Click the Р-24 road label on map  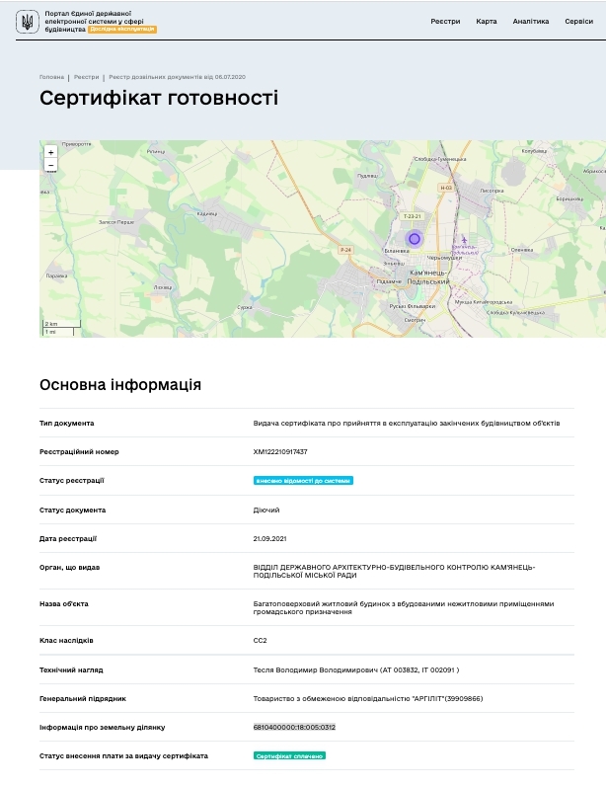(x=345, y=250)
